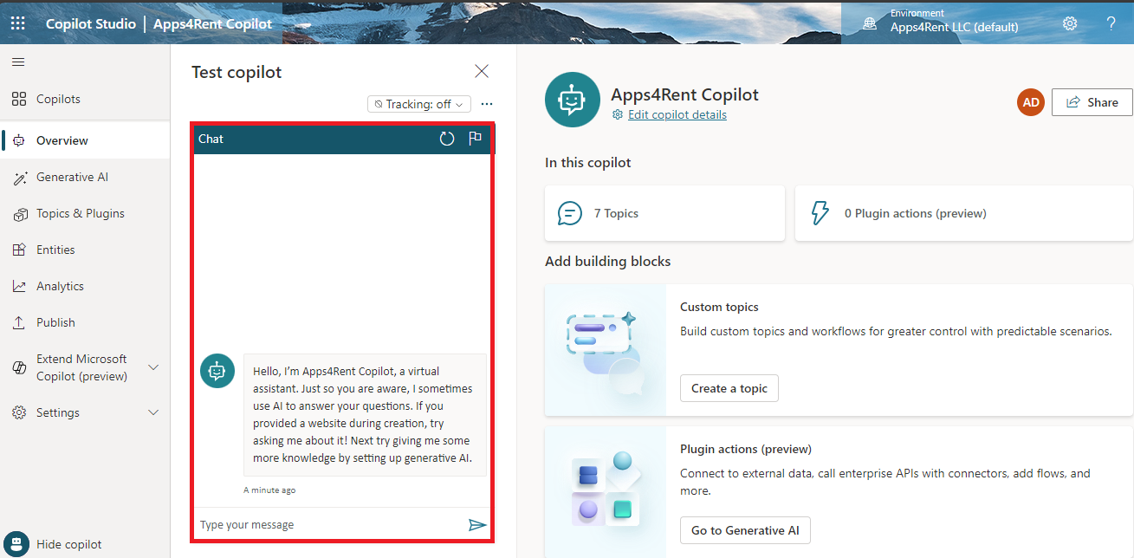Open the settings gear in the top bar
This screenshot has width=1134, height=558.
coord(1070,23)
